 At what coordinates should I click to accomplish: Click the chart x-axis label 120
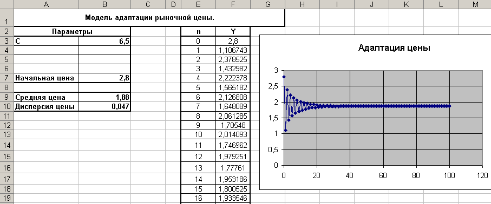click(482, 175)
